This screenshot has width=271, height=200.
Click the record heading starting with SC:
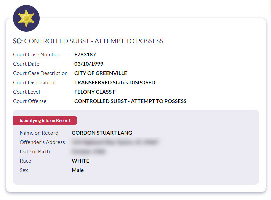[88, 41]
